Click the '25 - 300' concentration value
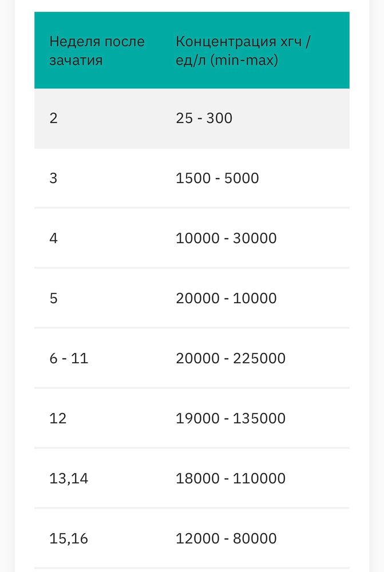 tap(204, 118)
